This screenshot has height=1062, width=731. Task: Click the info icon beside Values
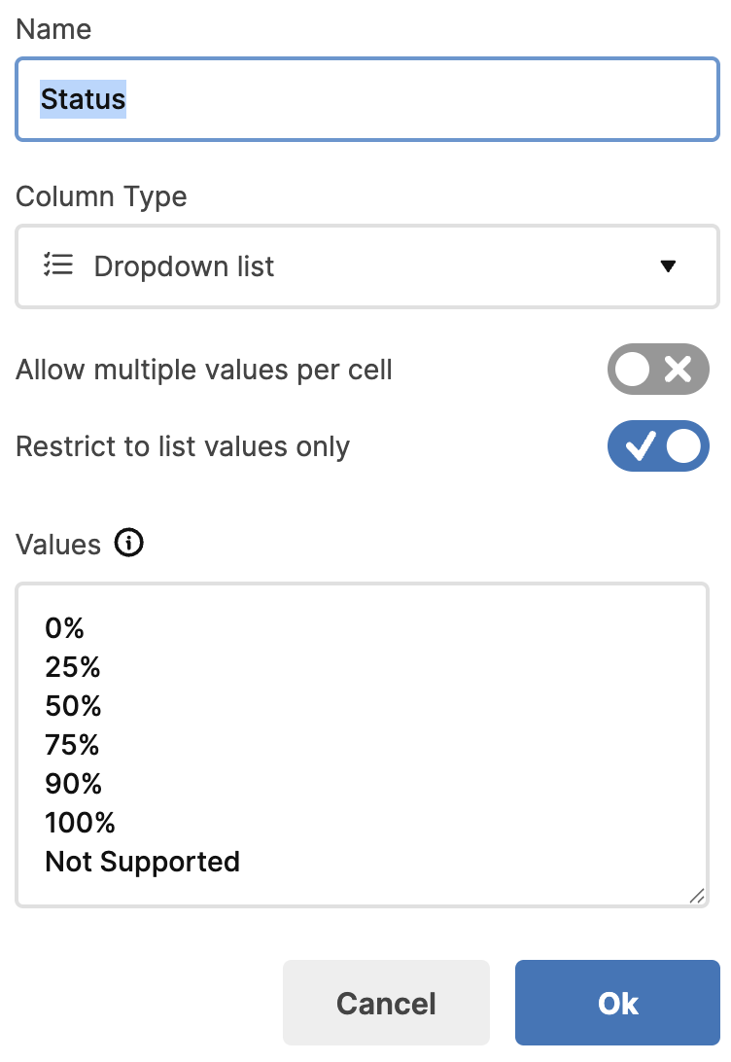(128, 543)
